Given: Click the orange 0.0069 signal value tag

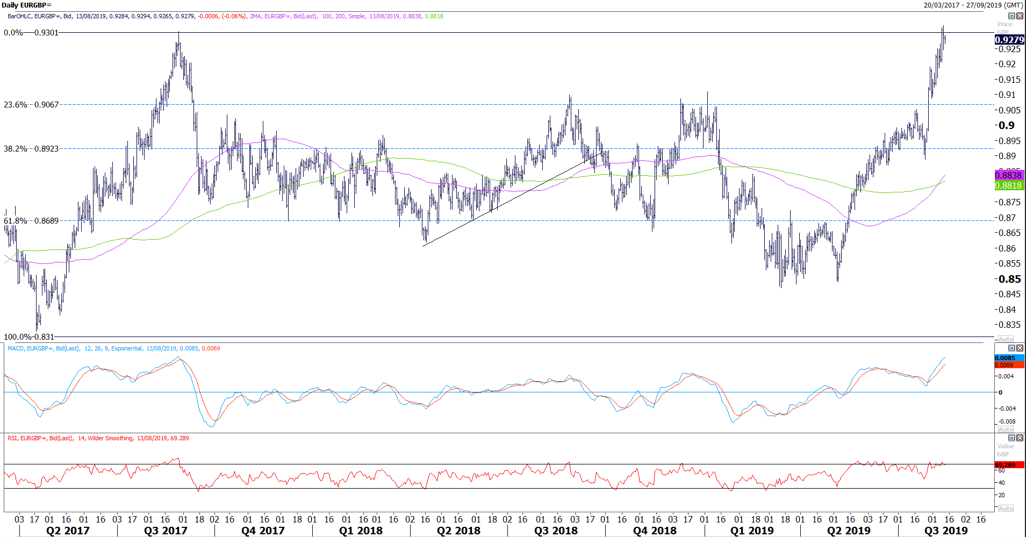Looking at the screenshot, I should pyautogui.click(x=1009, y=365).
